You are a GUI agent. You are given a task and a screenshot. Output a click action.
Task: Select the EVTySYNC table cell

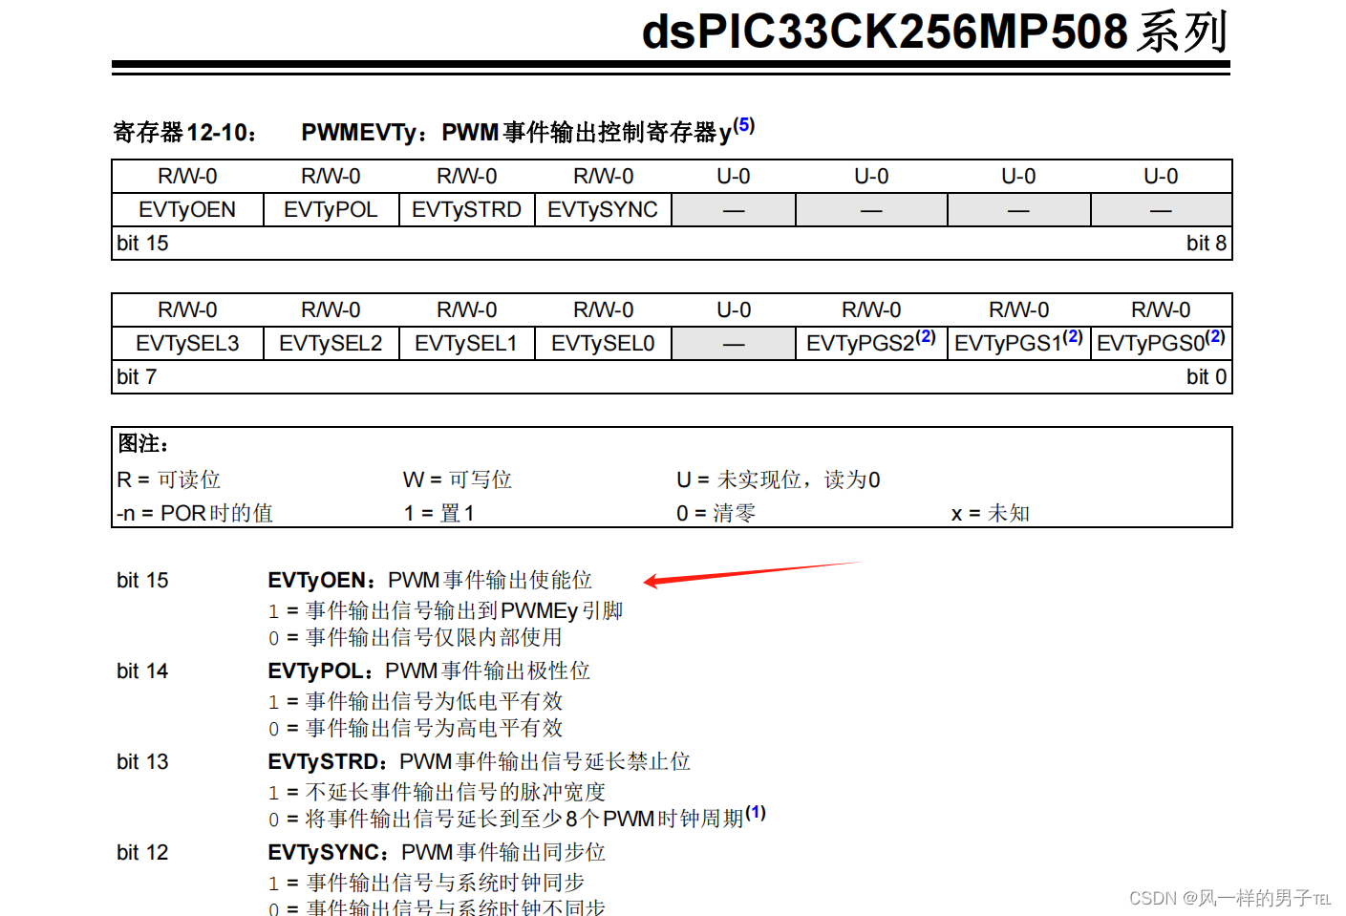click(603, 209)
